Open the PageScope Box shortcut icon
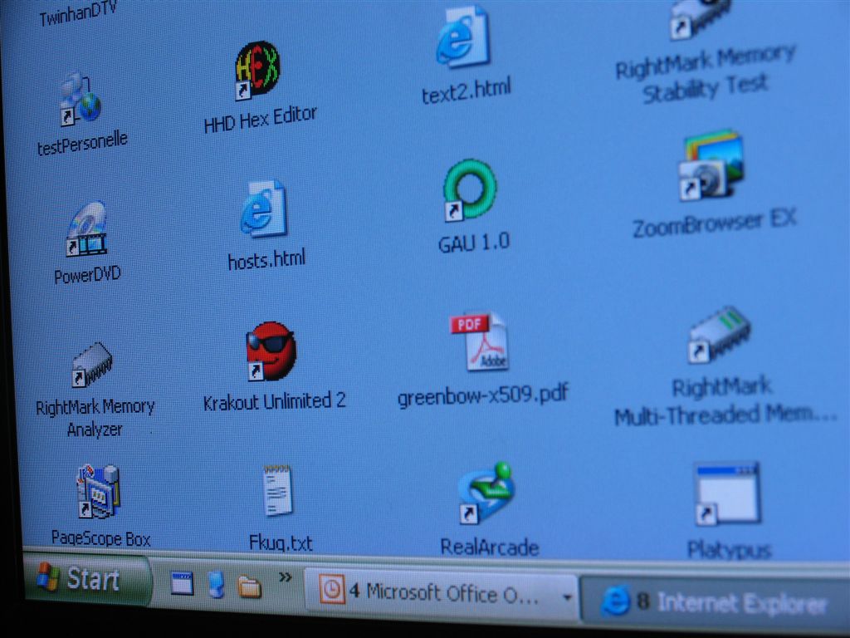850x638 pixels. point(99,491)
